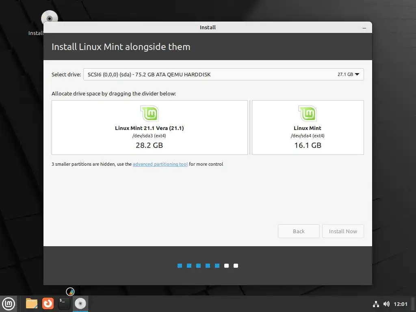
Task: Click the first blue progress step square
Action: coord(180,266)
